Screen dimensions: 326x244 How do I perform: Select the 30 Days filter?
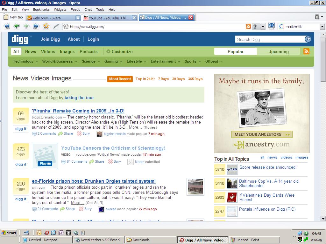tap(178, 79)
